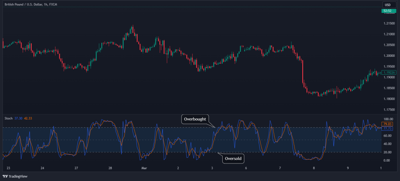Click the orange Stoch %D value 42.33
400x181 pixels.
[28, 118]
